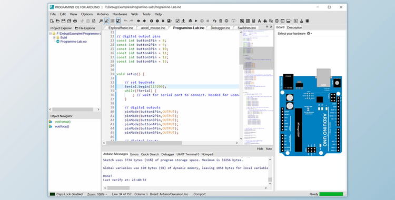395x200 pixels.
Task: Switch to the EsploraMusic.ino tab
Action: [x=121, y=28]
